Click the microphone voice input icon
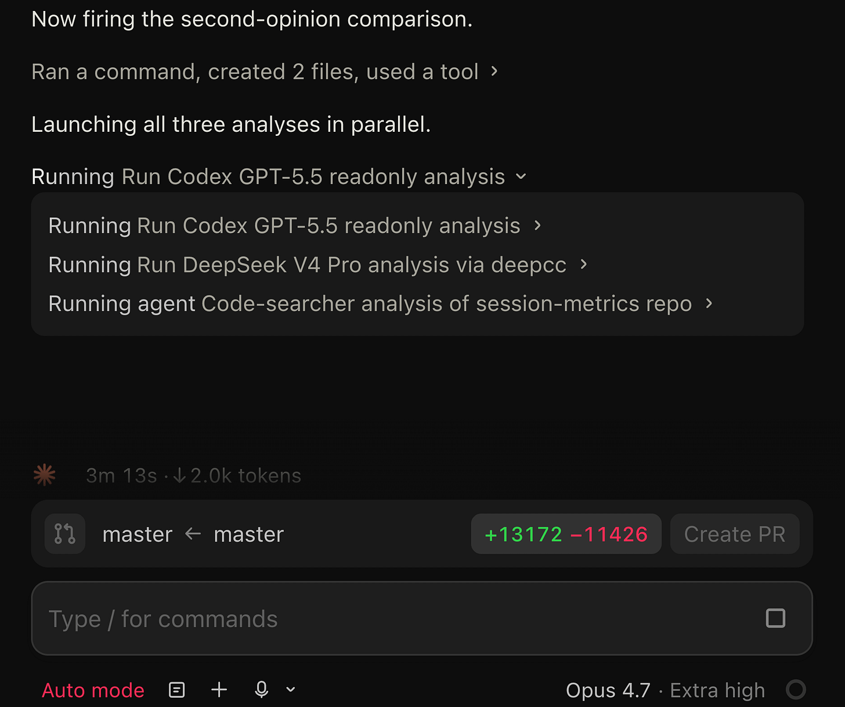 click(262, 690)
